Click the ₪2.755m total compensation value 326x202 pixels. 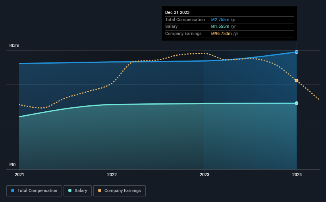pos(220,19)
